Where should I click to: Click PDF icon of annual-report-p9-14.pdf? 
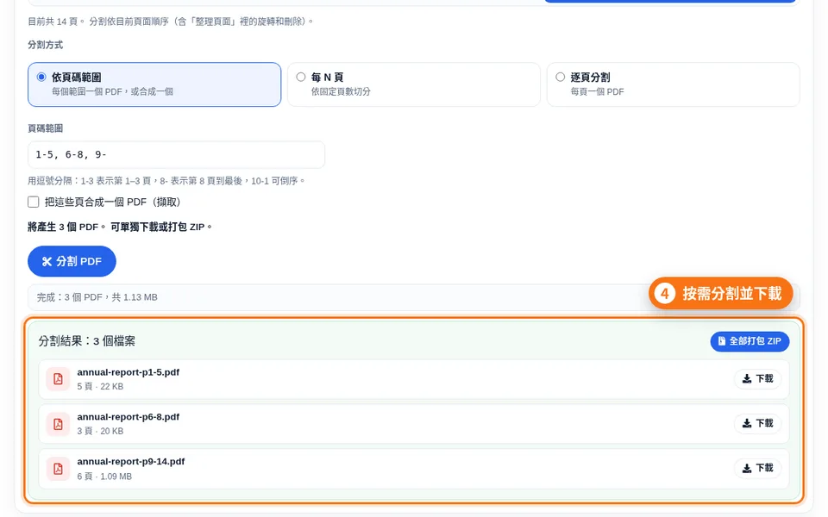click(58, 469)
